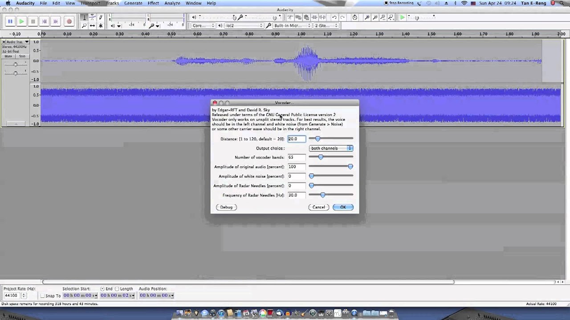
Task: Select the Draw pencil tool
Action: click(101, 17)
